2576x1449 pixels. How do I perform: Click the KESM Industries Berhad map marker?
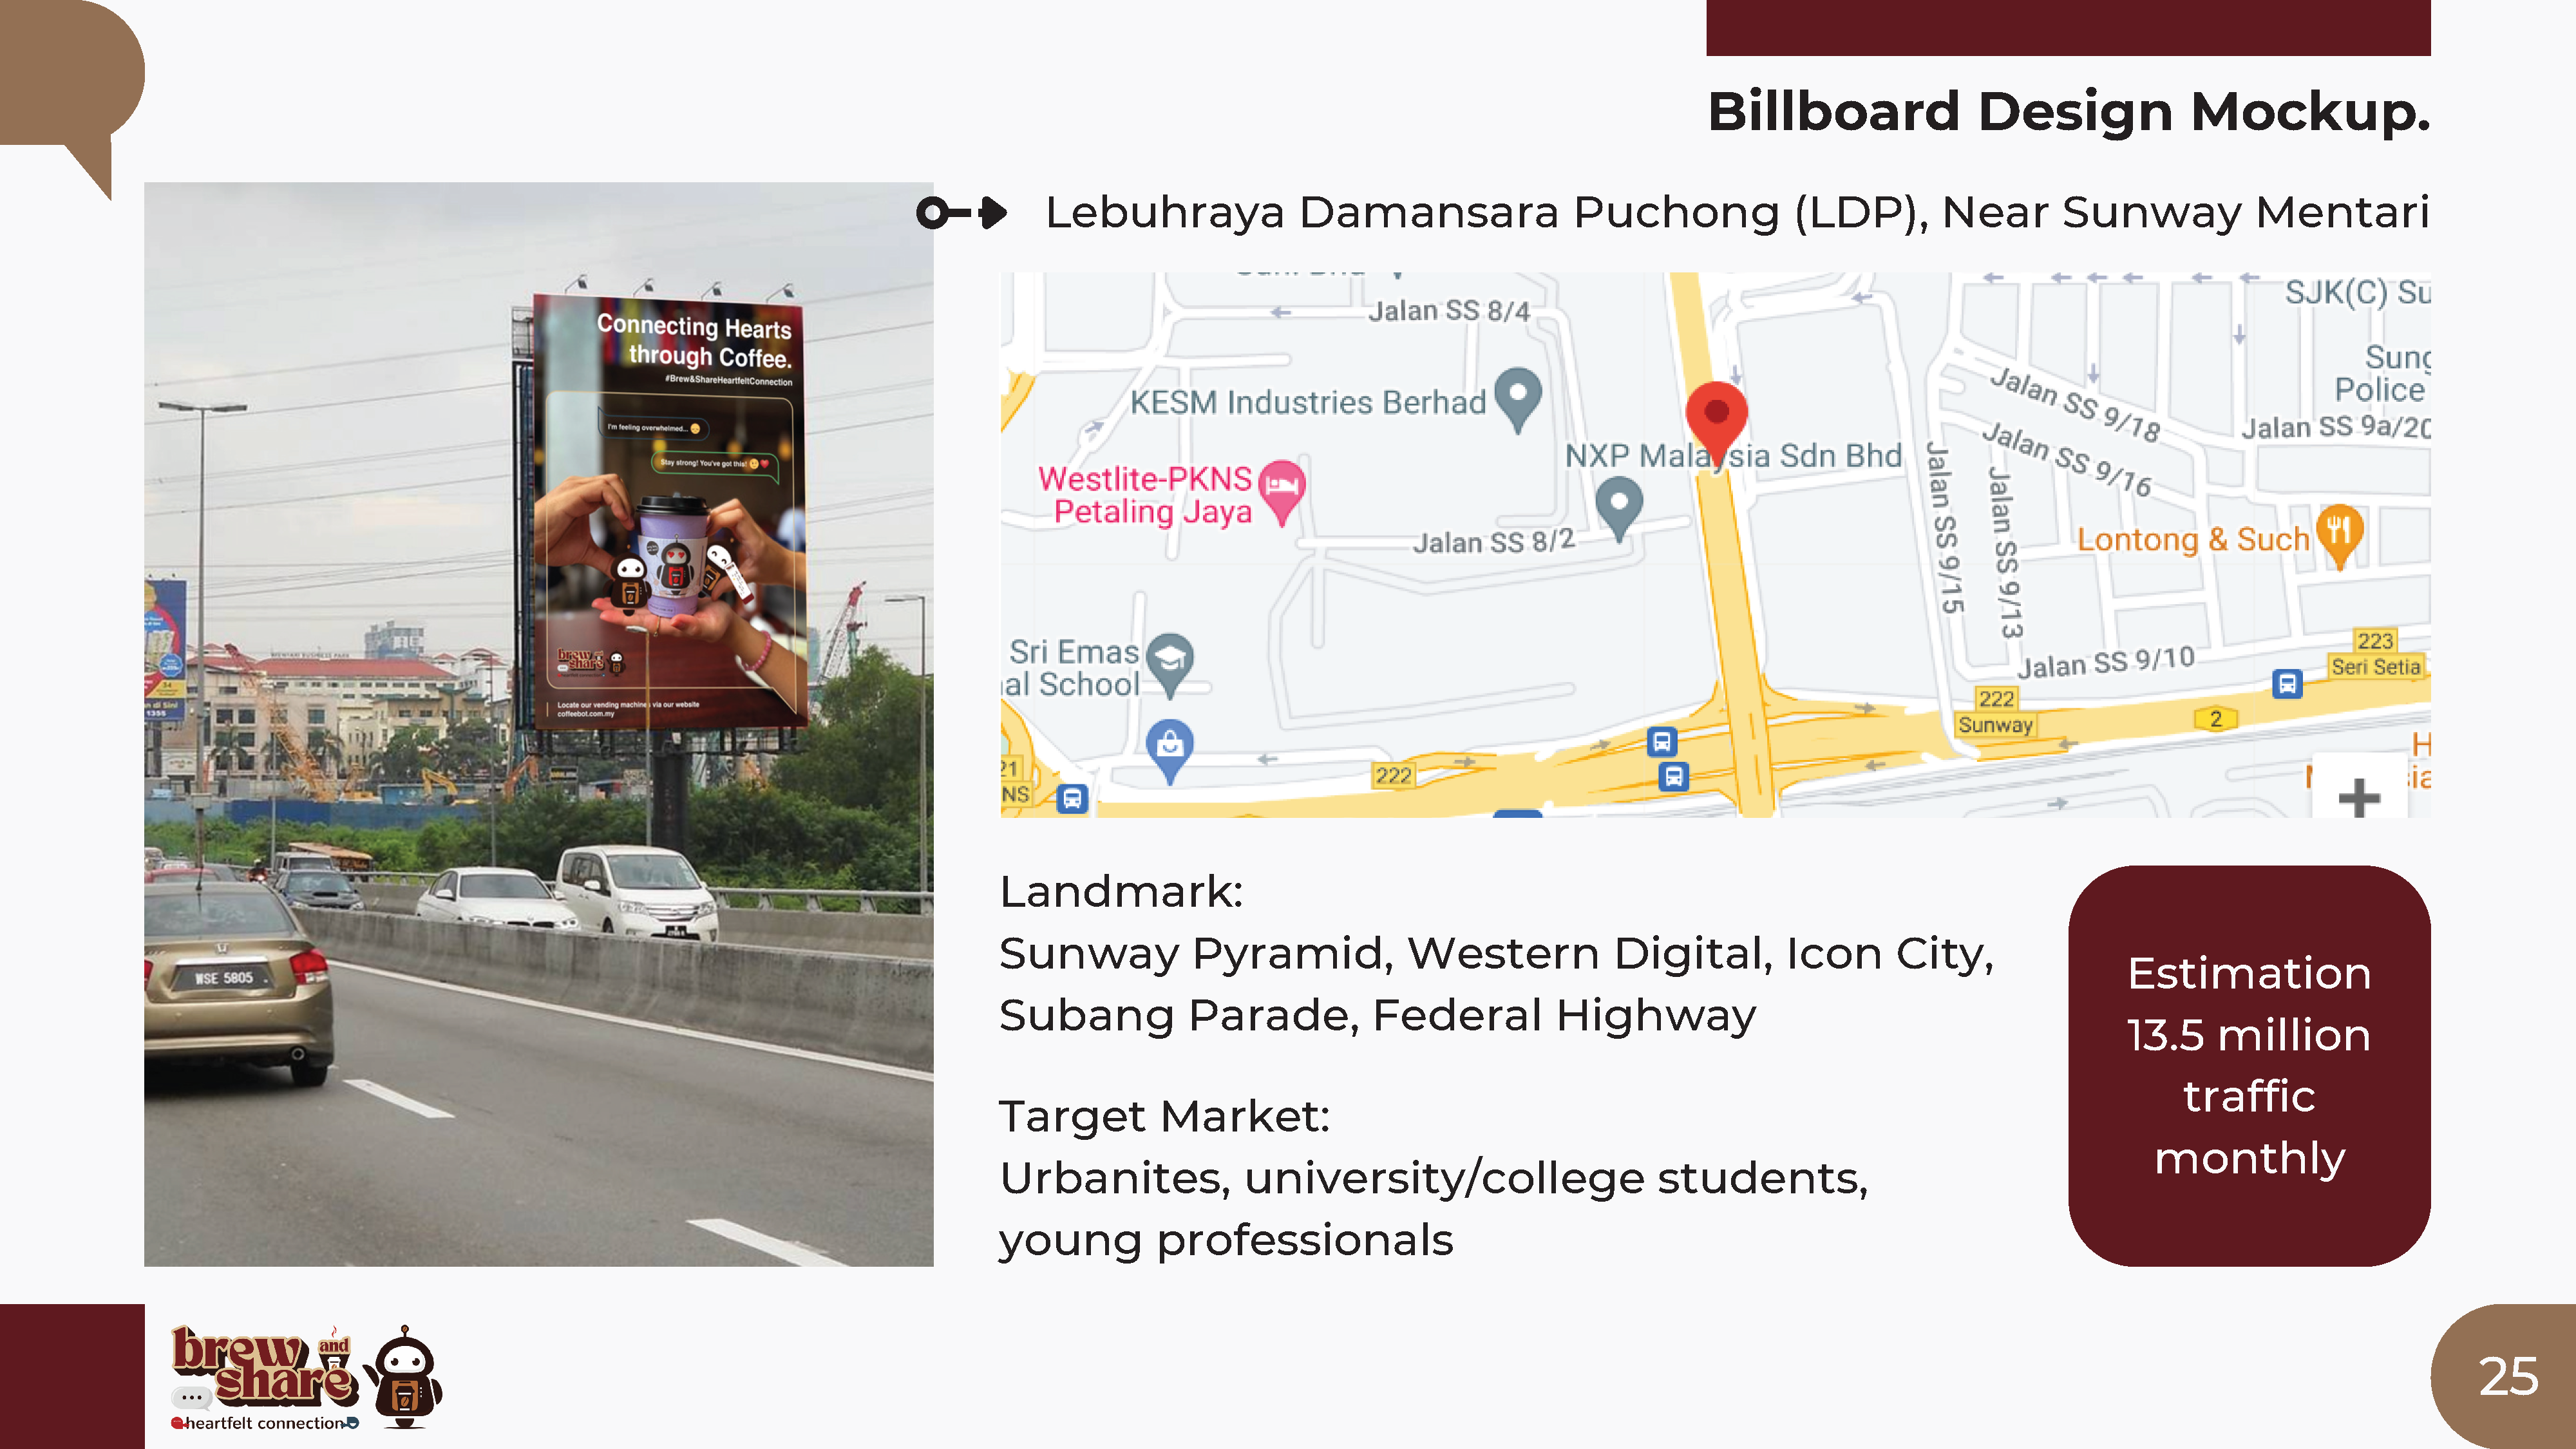pos(1518,399)
